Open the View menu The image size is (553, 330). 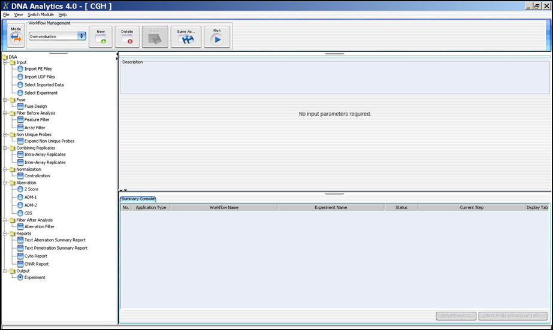19,14
